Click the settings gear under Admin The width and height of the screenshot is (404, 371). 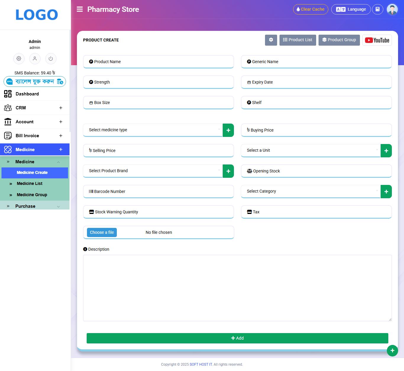19,59
